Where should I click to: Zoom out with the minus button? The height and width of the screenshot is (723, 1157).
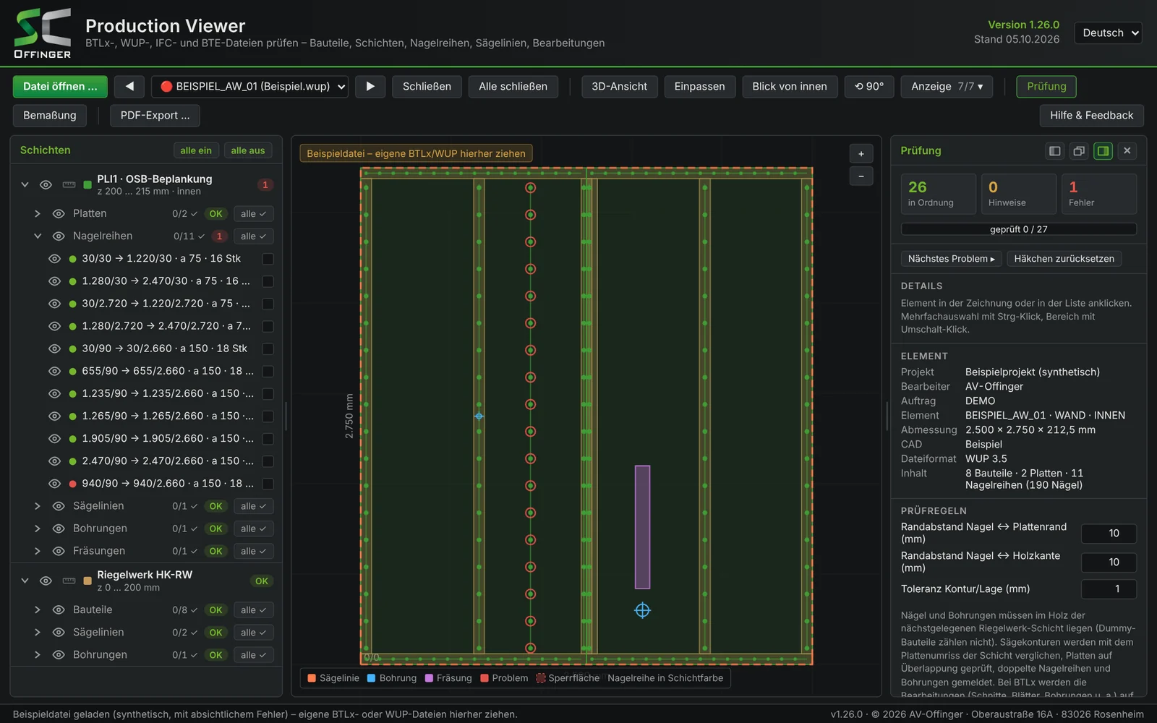point(861,176)
